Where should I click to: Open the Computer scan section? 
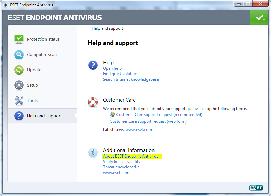[x=42, y=55]
